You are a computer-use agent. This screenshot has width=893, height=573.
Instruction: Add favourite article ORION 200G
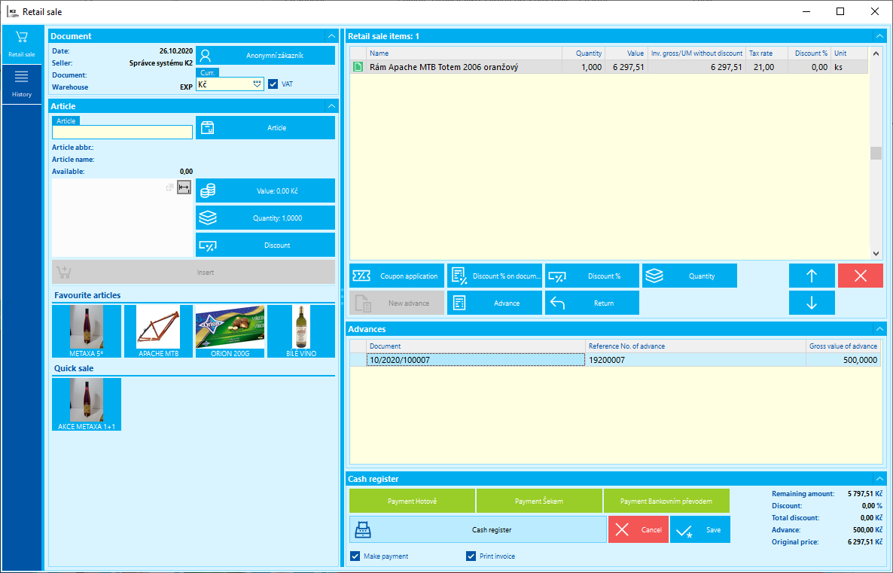click(230, 331)
